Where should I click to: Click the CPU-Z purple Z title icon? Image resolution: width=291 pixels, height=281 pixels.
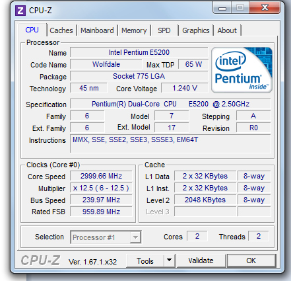(20, 11)
